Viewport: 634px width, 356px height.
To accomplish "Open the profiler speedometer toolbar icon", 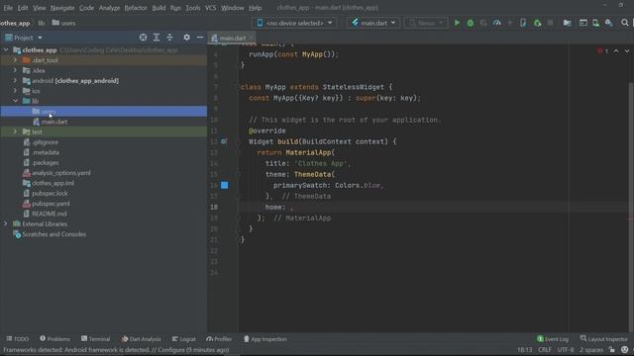I will pos(497,23).
